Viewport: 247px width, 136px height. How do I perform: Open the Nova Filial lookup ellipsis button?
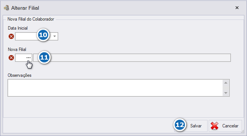(29, 58)
